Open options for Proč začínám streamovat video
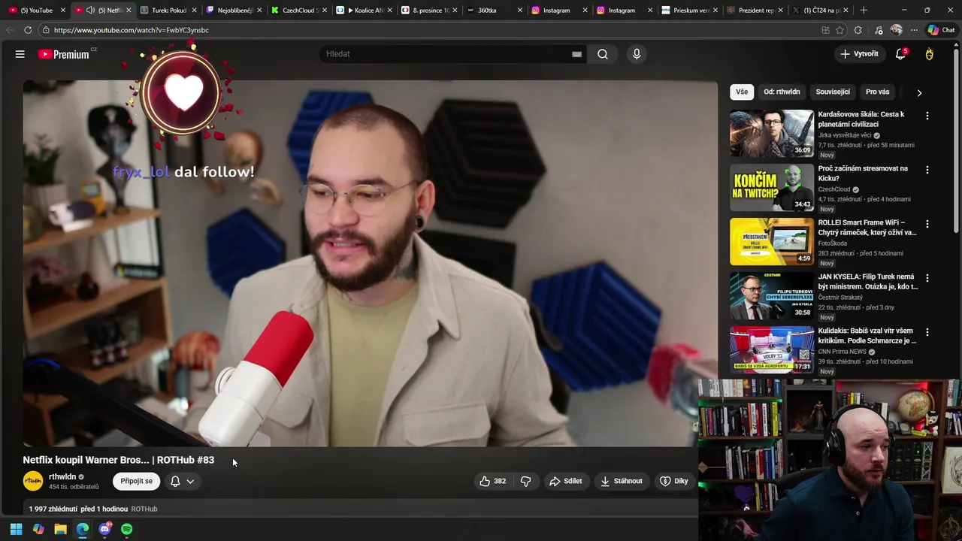Viewport: 962px width, 541px height. click(927, 170)
